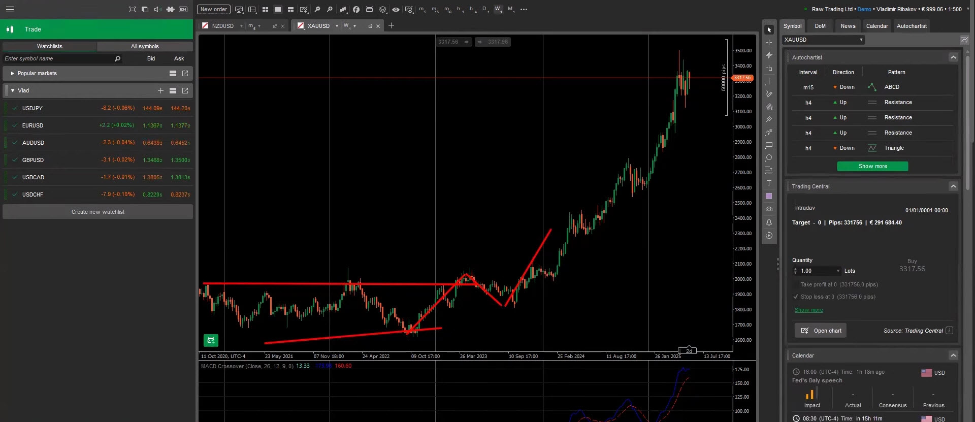This screenshot has width=975, height=422.
Task: Click the eye viewing options icon
Action: coord(396,9)
